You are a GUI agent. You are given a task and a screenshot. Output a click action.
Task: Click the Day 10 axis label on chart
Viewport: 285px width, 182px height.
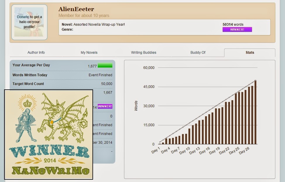184,151
